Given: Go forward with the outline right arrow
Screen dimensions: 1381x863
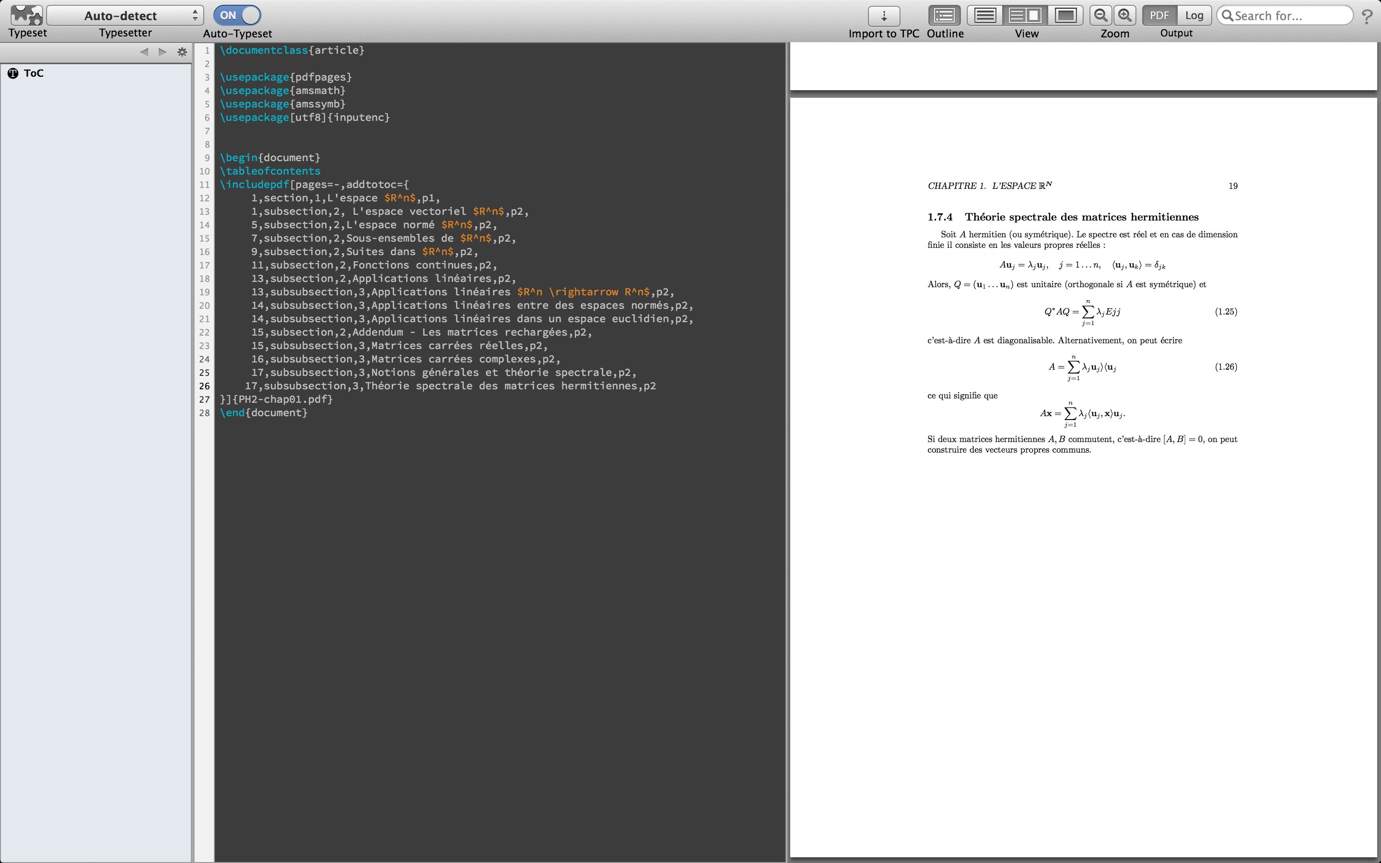Looking at the screenshot, I should click(x=163, y=52).
